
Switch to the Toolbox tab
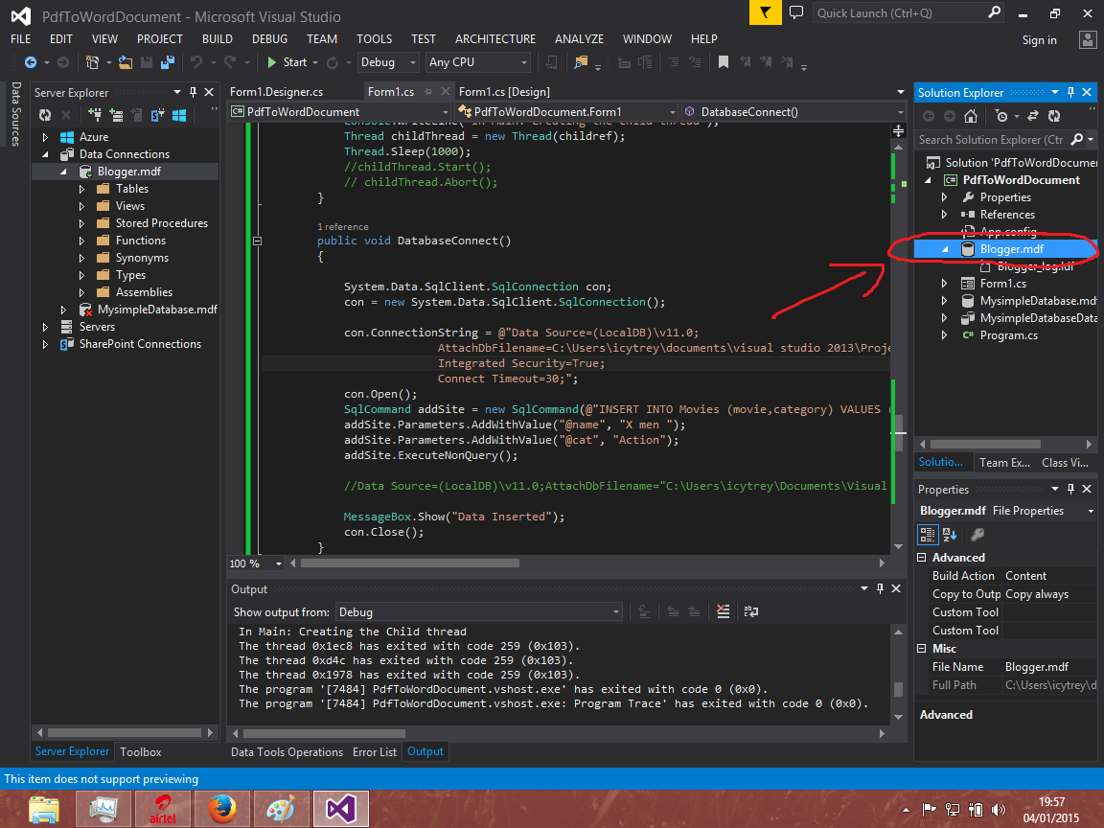click(141, 752)
